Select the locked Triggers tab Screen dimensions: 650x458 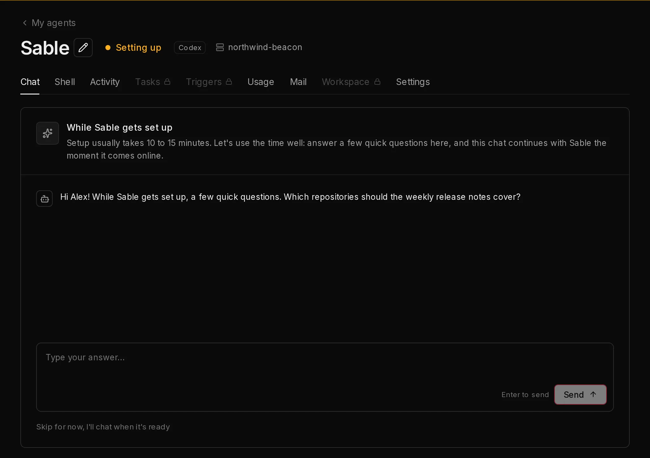point(209,82)
